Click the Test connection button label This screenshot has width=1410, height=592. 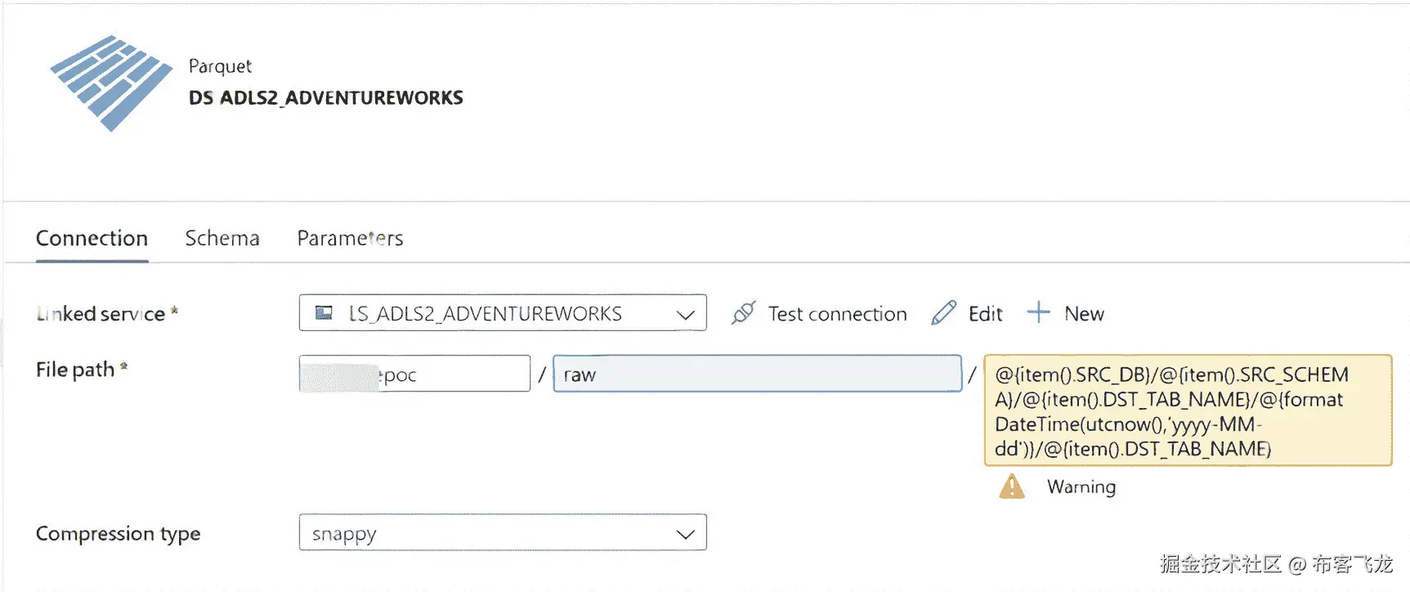(x=837, y=313)
